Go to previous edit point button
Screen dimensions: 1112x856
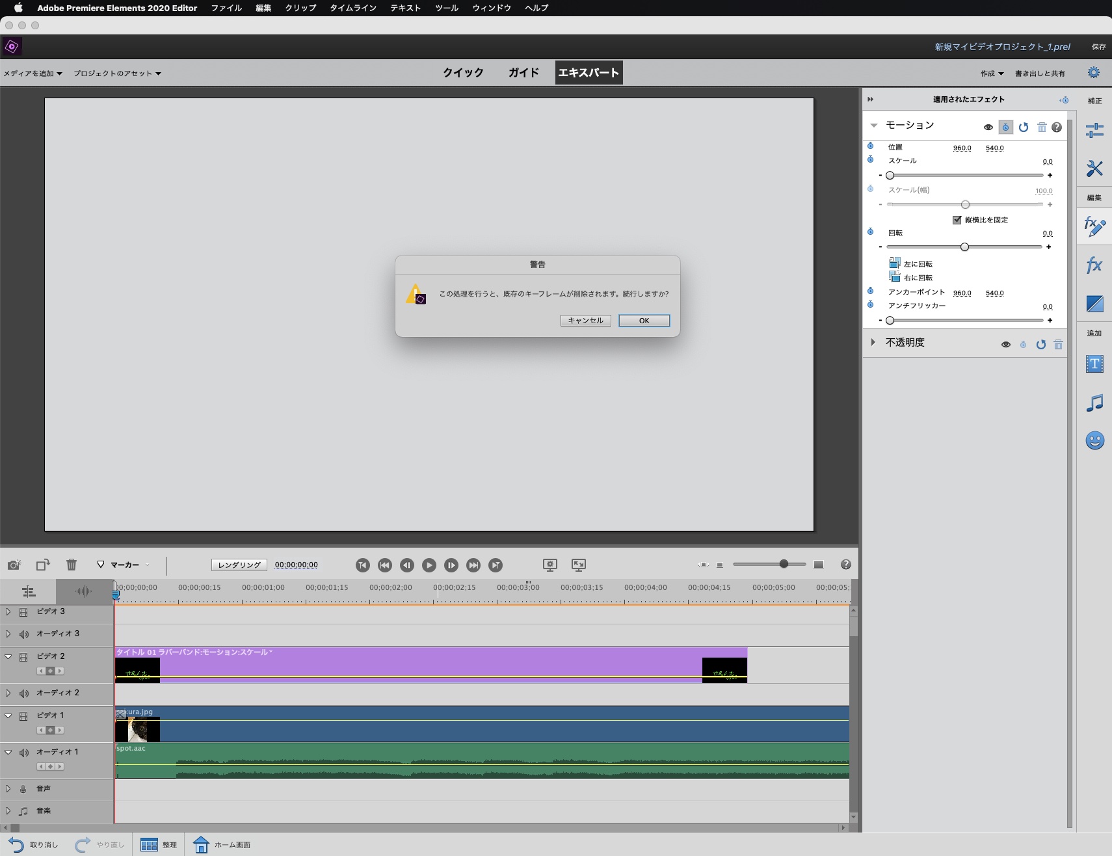(x=385, y=565)
